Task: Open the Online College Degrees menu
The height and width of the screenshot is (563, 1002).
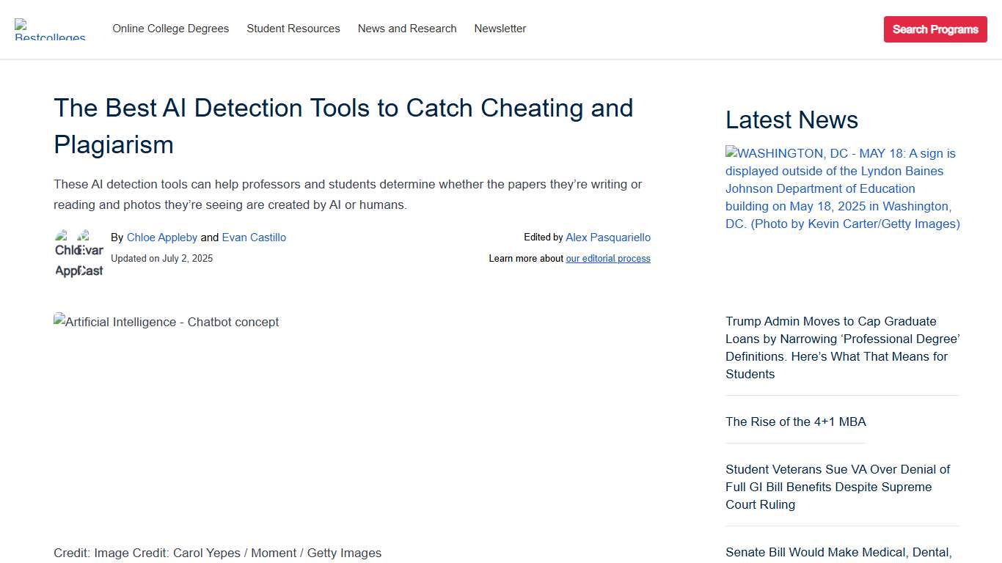Action: 170,29
